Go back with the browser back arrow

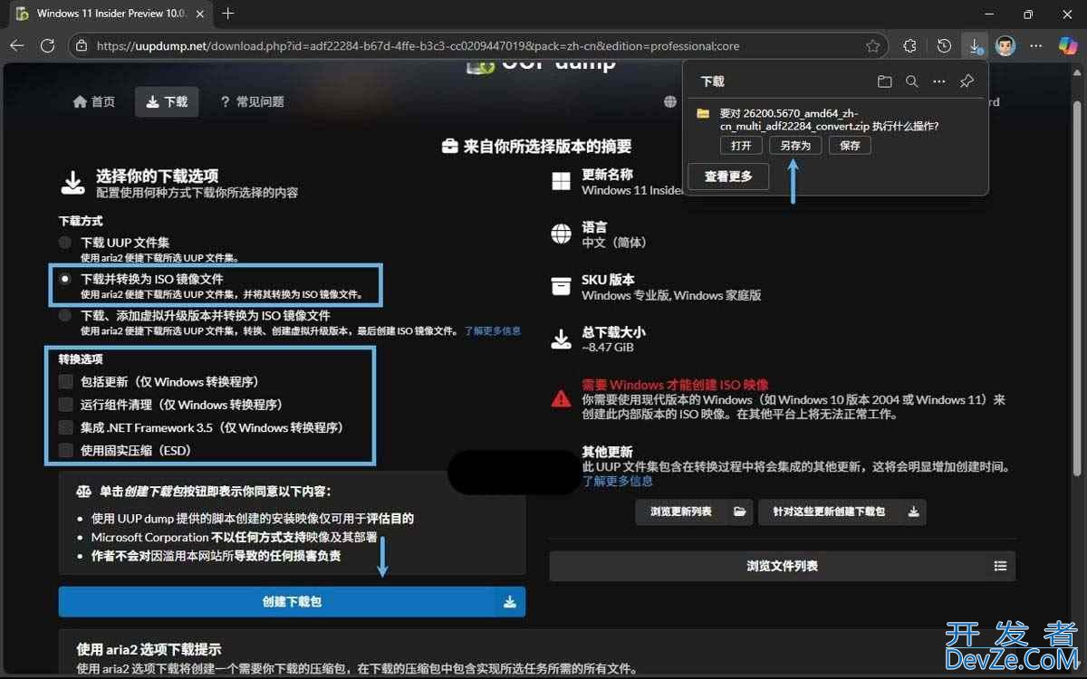point(17,45)
